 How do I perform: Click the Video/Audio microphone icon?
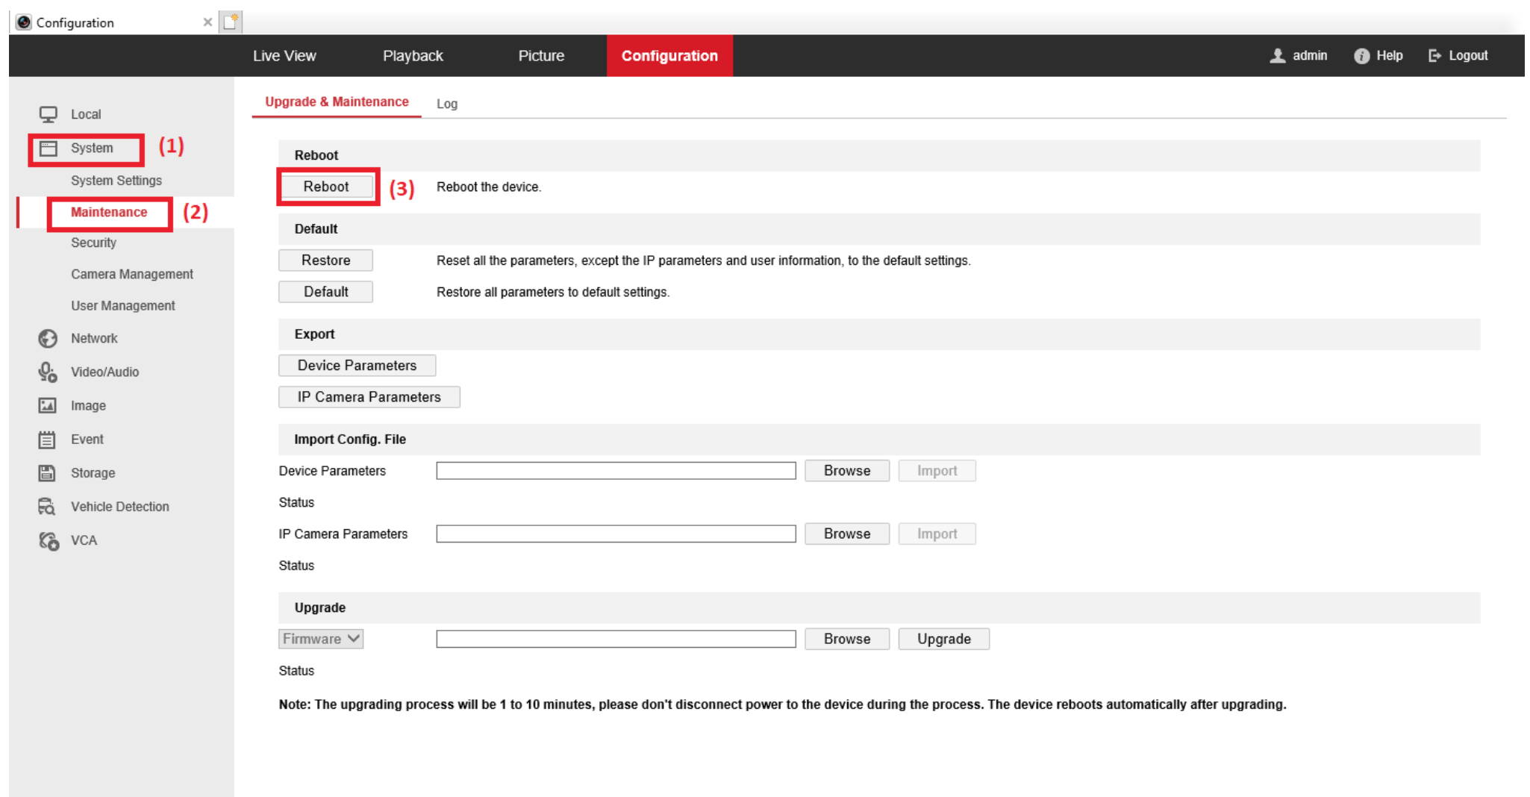click(x=48, y=372)
